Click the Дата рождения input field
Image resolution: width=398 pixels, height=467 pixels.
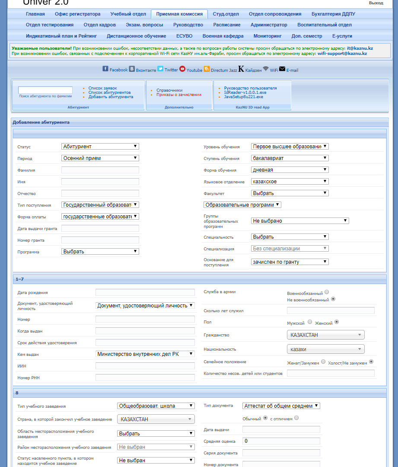[145, 292]
